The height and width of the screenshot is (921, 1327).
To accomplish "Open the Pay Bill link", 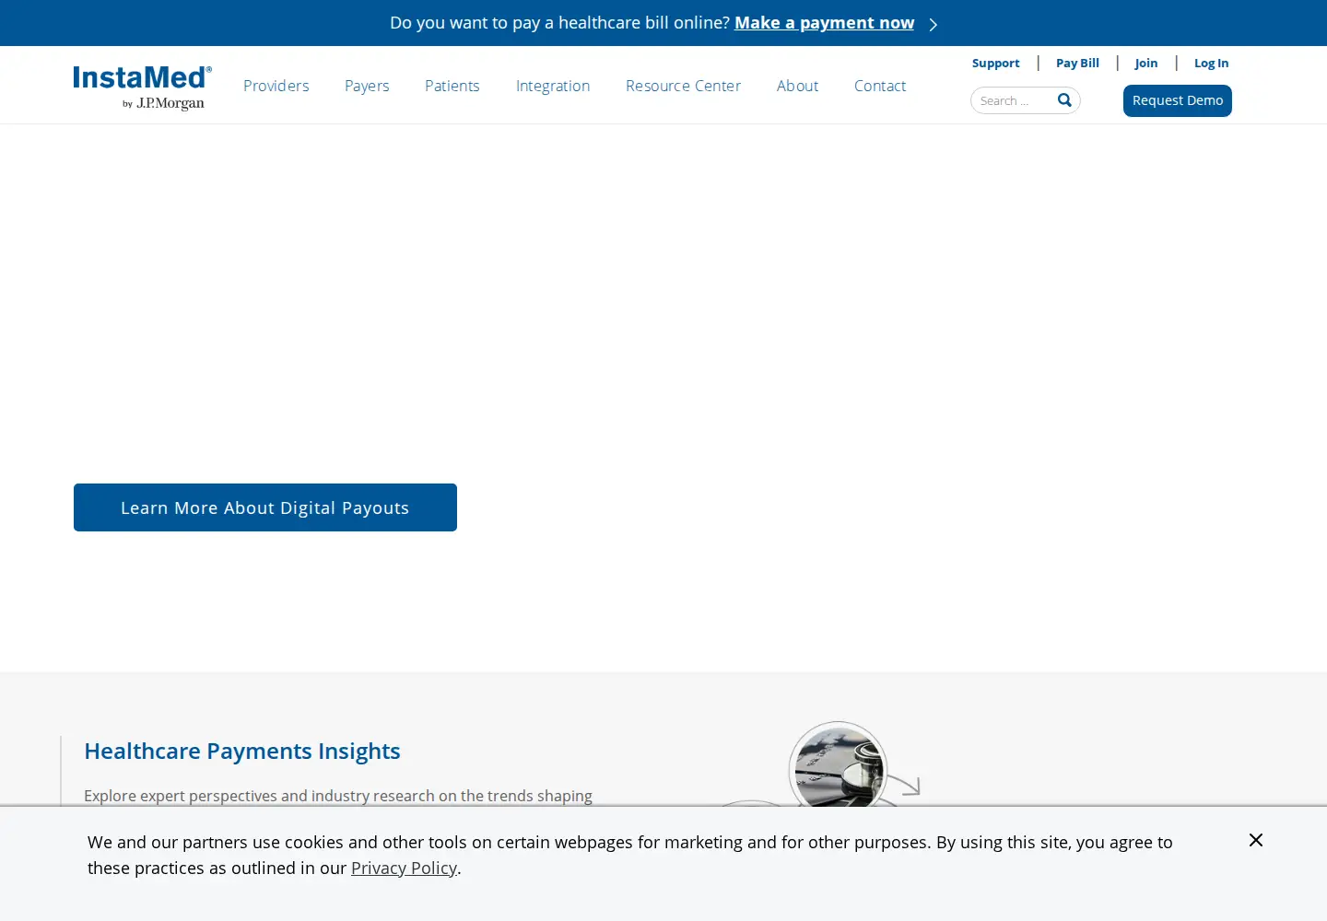I will [1077, 63].
